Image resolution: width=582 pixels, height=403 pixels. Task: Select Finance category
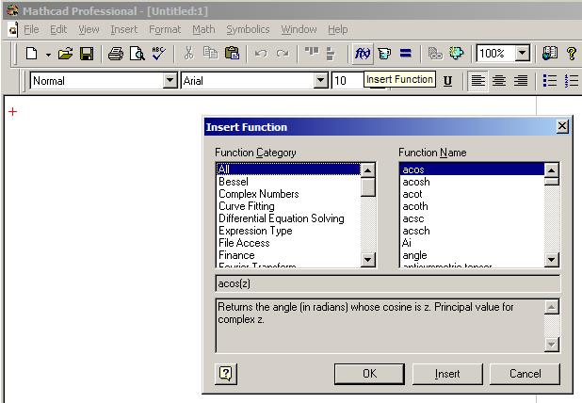(x=288, y=255)
